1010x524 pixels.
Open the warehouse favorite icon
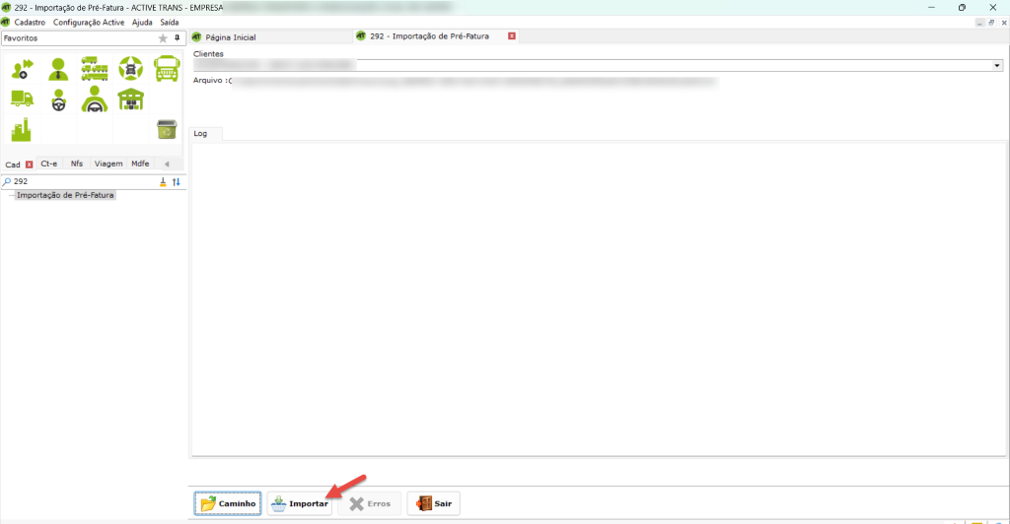131,99
